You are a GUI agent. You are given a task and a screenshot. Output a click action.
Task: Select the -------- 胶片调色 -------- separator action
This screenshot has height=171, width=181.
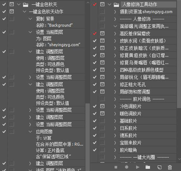(x=142, y=99)
